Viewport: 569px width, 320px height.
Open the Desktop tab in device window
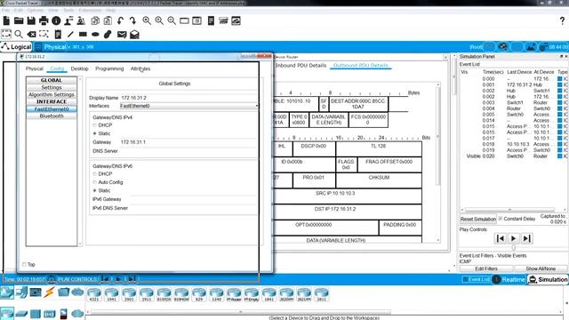click(x=79, y=68)
